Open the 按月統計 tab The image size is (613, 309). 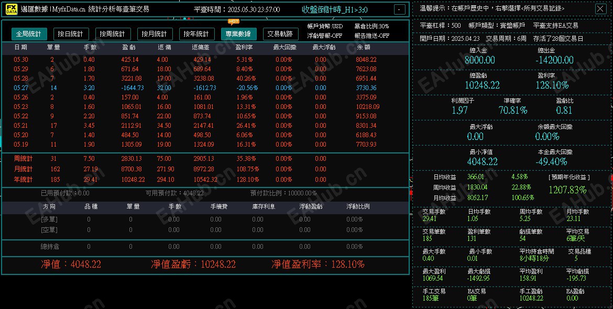156,33
